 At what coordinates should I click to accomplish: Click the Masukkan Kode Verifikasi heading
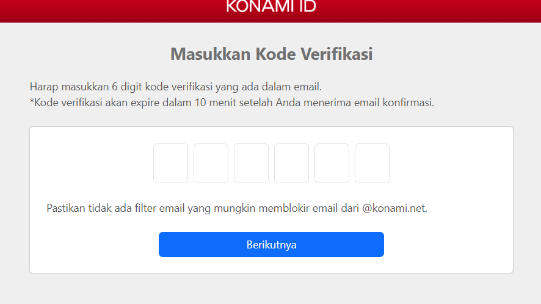(x=272, y=54)
